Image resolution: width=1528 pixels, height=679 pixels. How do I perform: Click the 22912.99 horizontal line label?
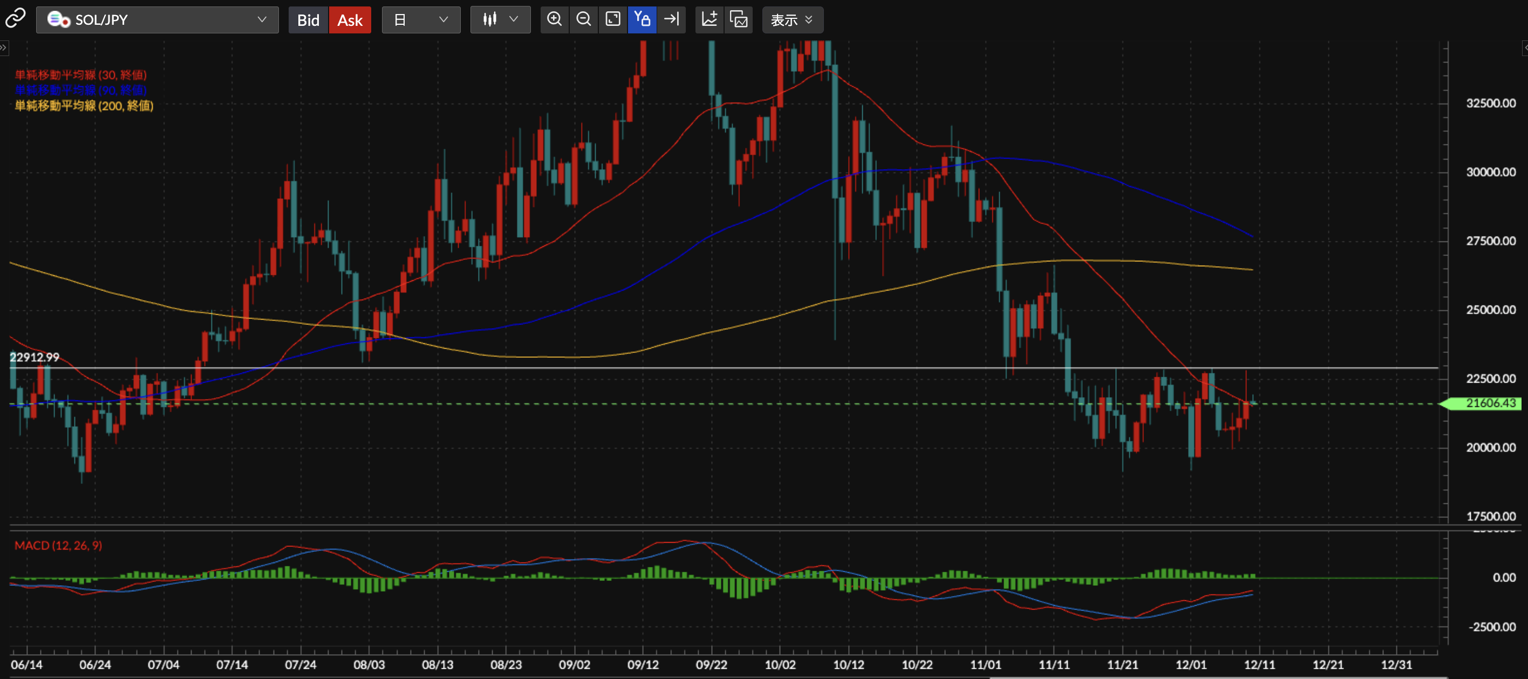pos(35,357)
